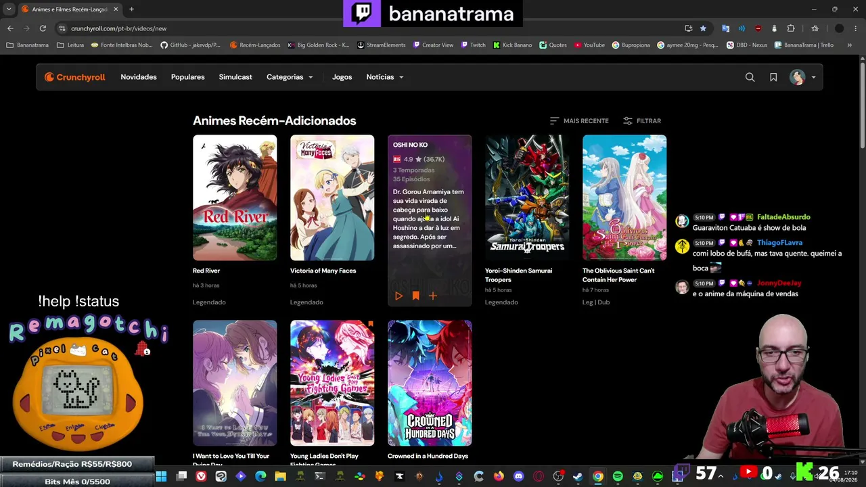Screen dimensions: 866x487
Task: Open the Chrome three-dot menu
Action: [x=855, y=28]
